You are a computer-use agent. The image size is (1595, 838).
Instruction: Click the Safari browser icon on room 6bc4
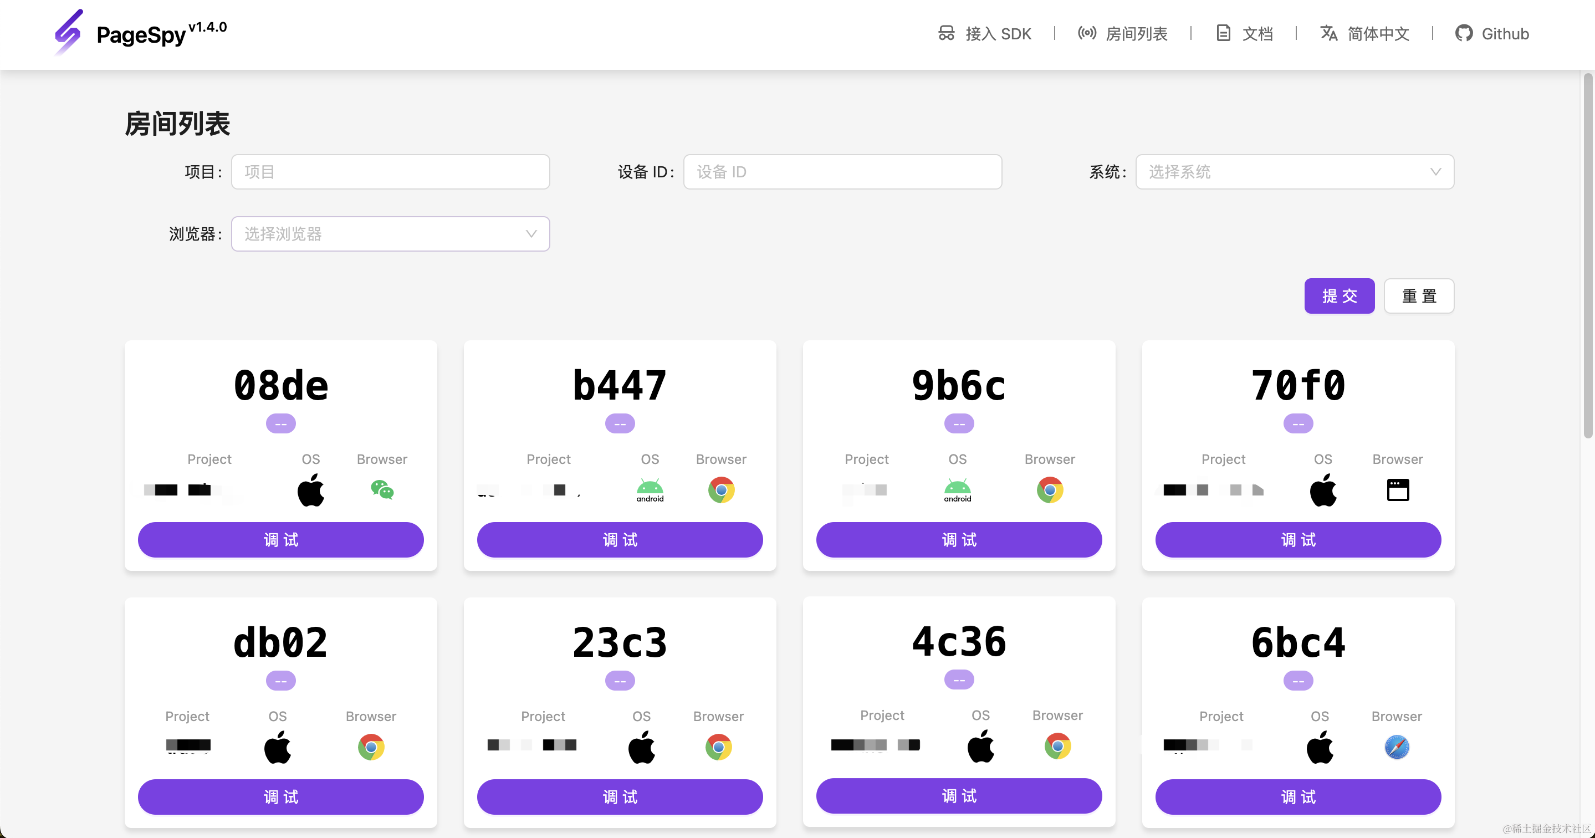click(x=1398, y=747)
